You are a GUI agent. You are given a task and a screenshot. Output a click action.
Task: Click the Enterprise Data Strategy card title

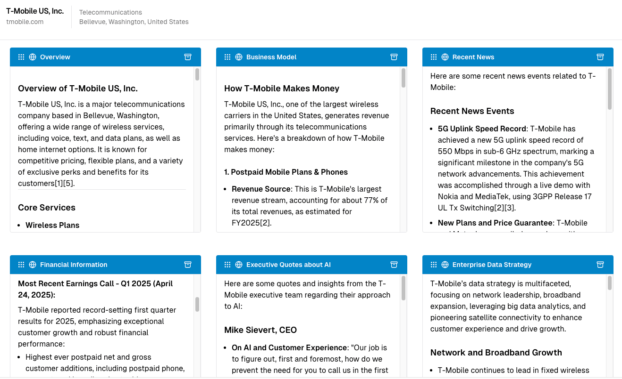(x=492, y=265)
